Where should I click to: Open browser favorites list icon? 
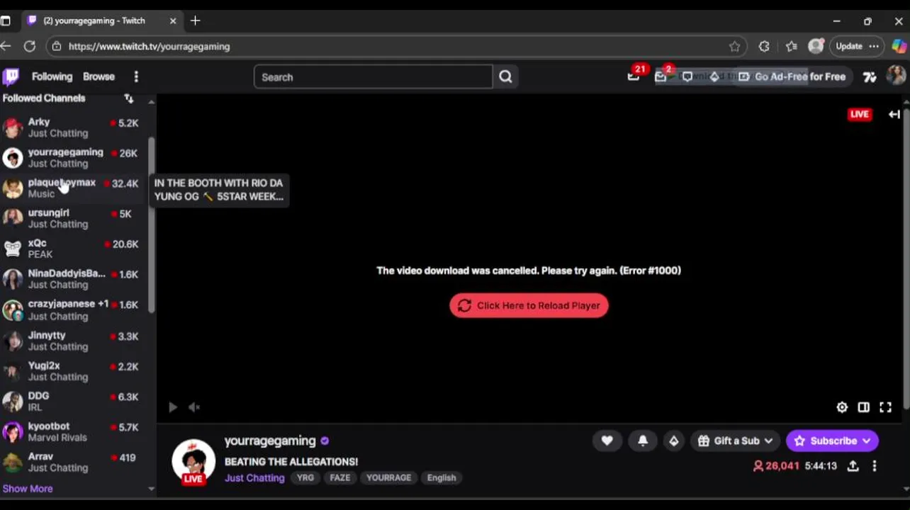tap(792, 46)
